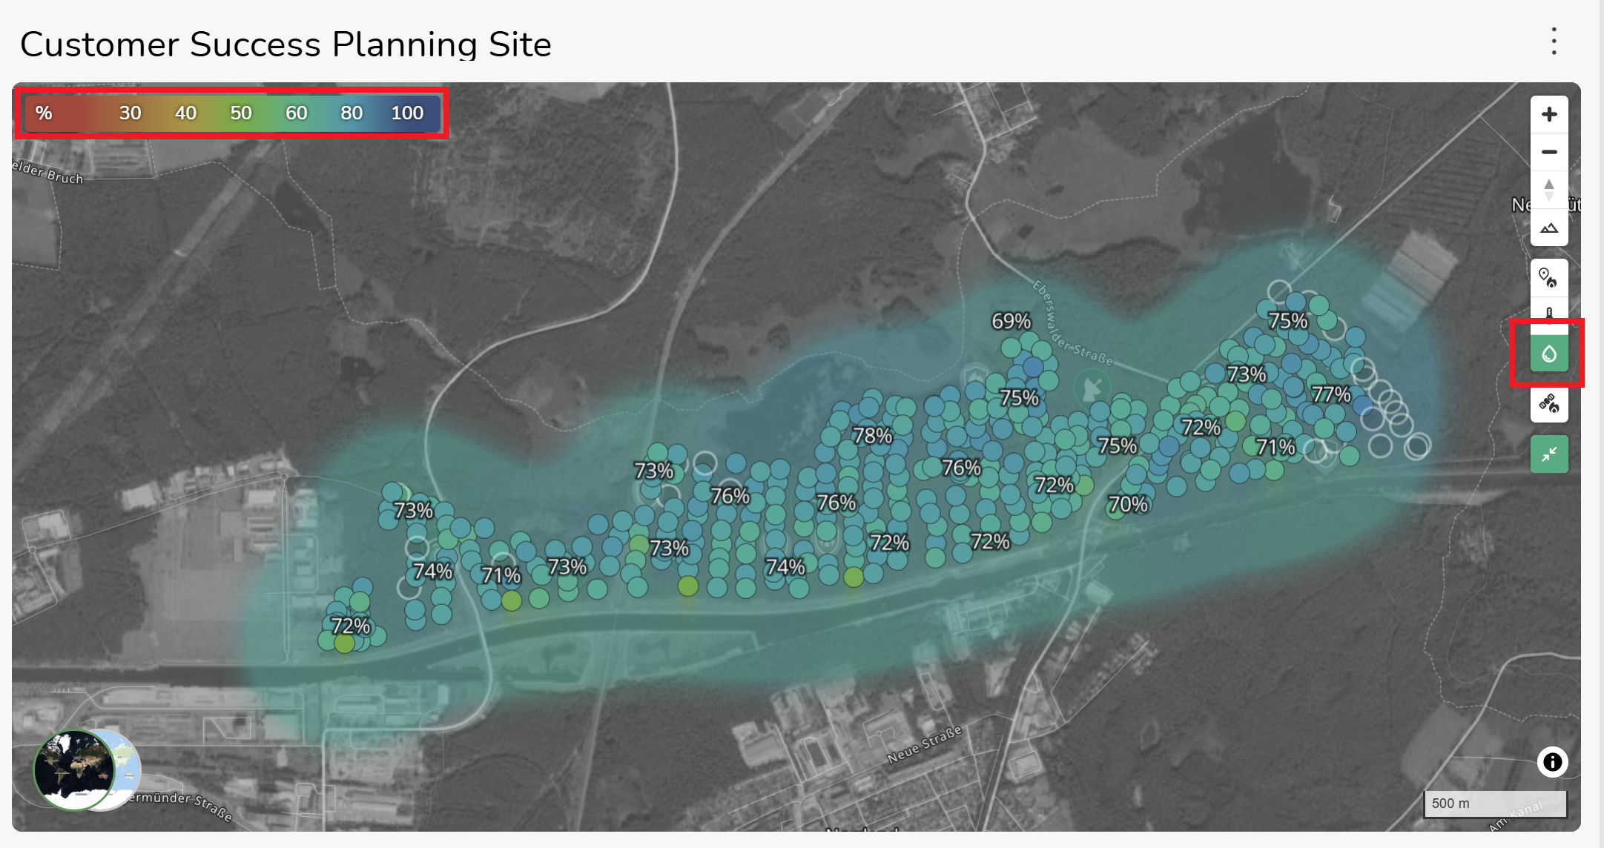The width and height of the screenshot is (1604, 848).
Task: Click the 78% humidity cluster label
Action: [x=872, y=435]
